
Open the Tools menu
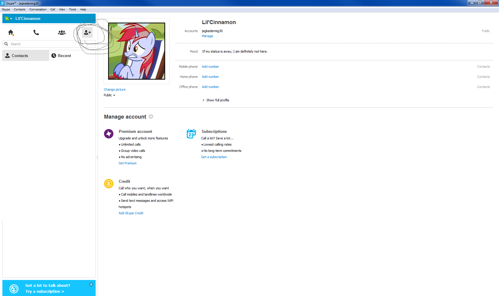click(x=72, y=10)
